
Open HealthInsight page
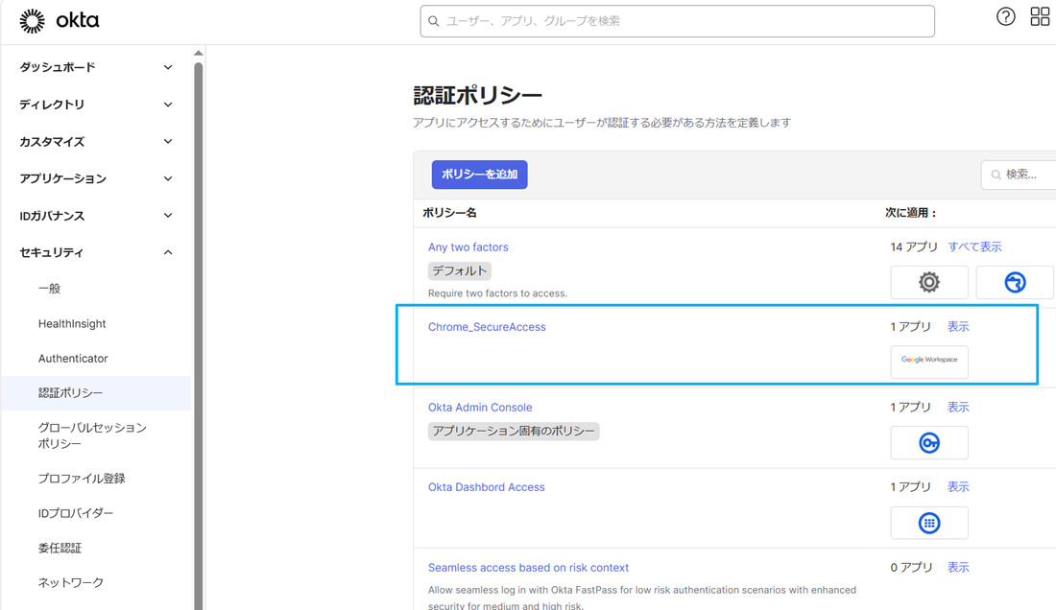(72, 323)
